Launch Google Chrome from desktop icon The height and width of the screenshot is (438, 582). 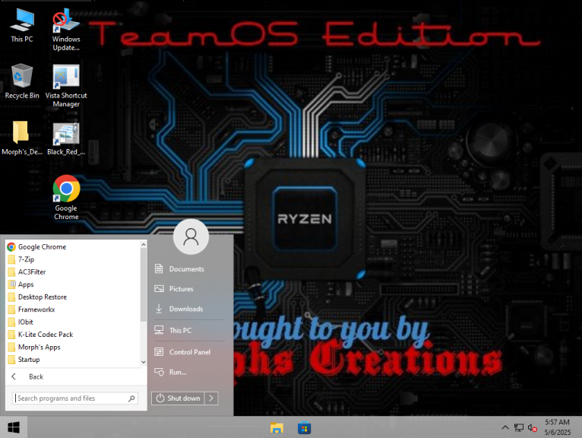click(x=66, y=197)
